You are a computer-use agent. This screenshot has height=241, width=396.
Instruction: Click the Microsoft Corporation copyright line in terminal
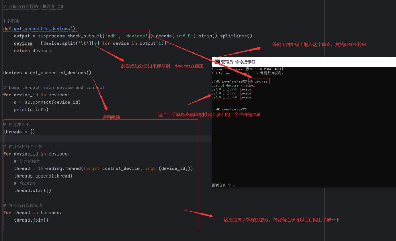click(x=247, y=73)
